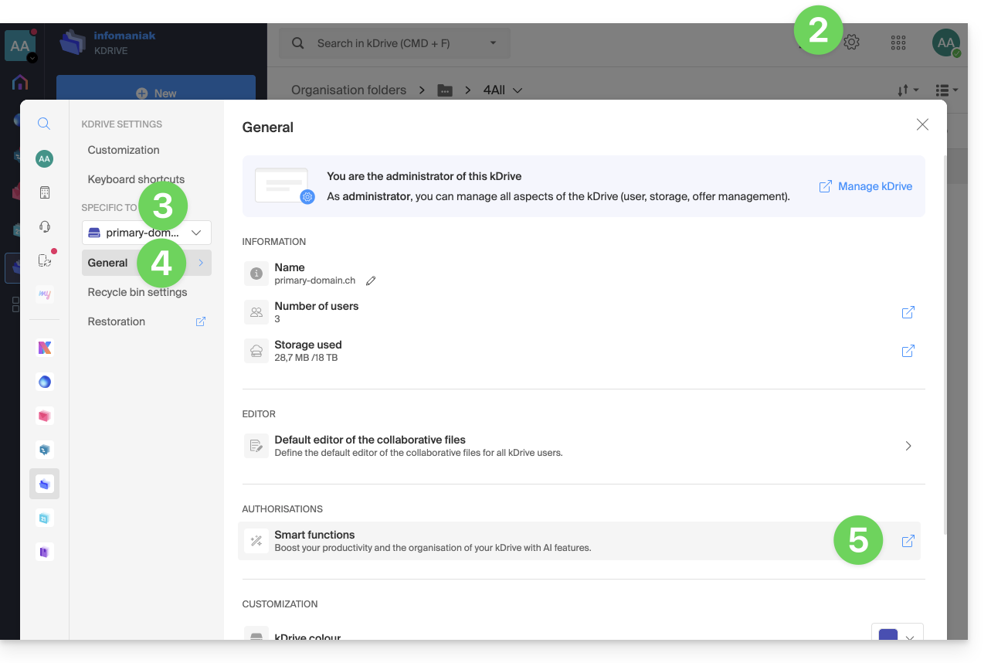This screenshot has width=991, height=663.
Task: Open the Restoration link
Action: click(x=117, y=321)
